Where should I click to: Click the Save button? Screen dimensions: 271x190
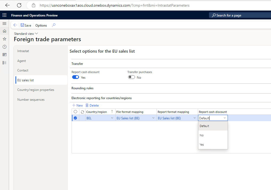click(x=26, y=25)
